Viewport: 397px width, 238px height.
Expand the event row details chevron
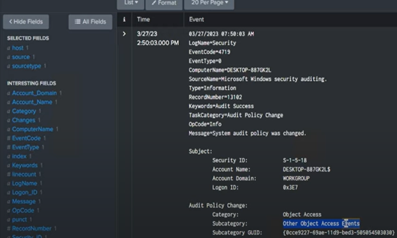124,34
